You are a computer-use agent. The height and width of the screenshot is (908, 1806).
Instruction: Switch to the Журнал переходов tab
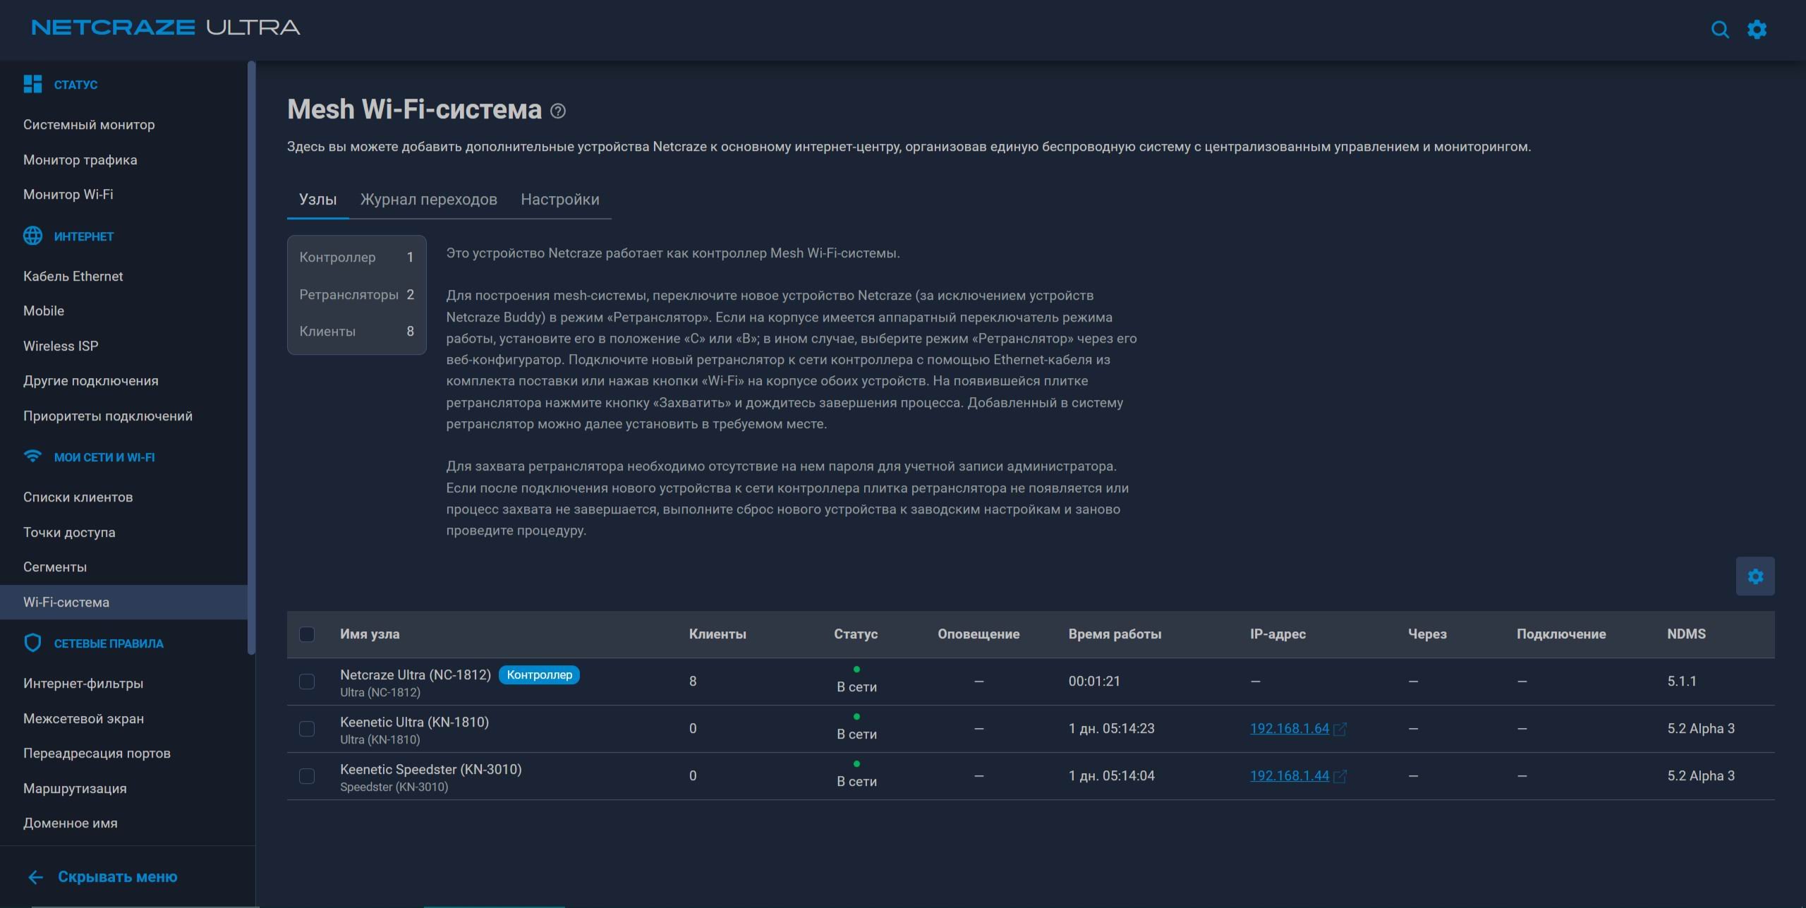coord(429,200)
